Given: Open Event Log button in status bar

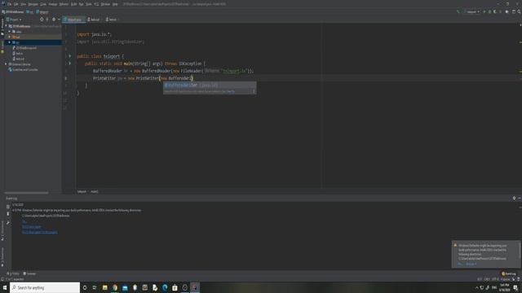Looking at the screenshot, I should click(x=509, y=273).
